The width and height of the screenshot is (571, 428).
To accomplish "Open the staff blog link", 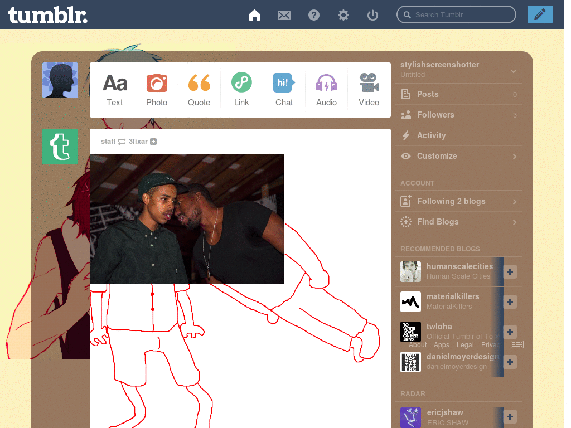I will (108, 142).
